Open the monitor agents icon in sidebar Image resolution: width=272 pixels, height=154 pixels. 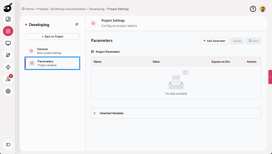tap(8, 43)
